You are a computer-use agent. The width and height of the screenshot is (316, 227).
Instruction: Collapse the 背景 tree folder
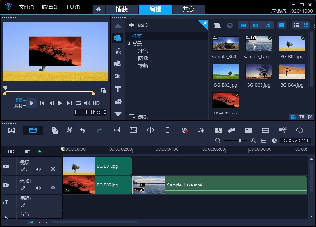pyautogui.click(x=129, y=44)
